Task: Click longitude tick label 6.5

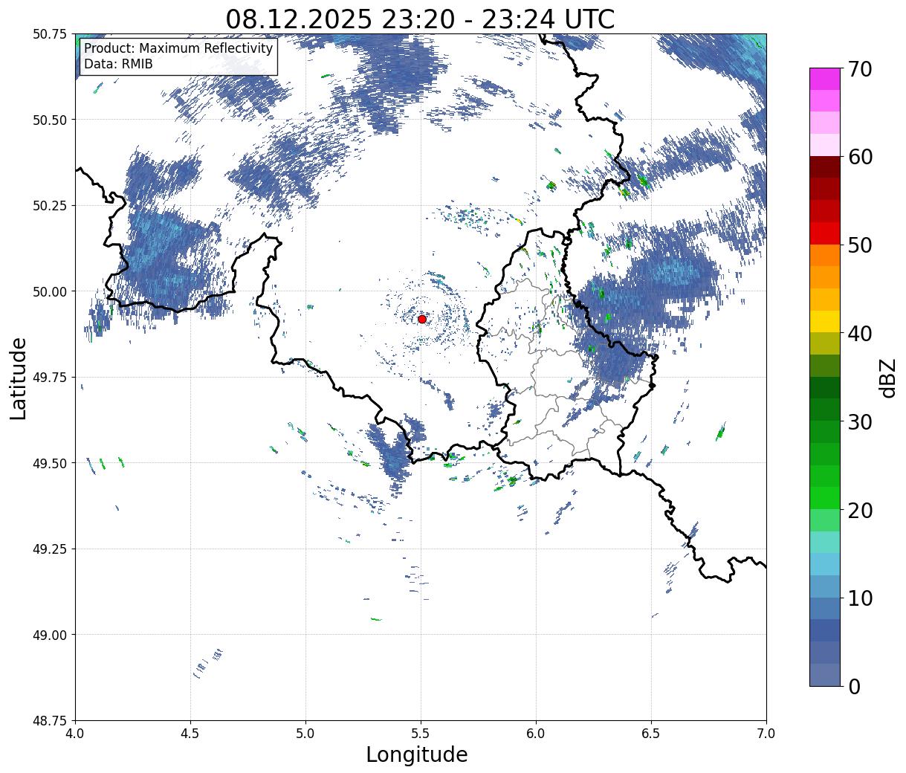Action: click(x=651, y=734)
